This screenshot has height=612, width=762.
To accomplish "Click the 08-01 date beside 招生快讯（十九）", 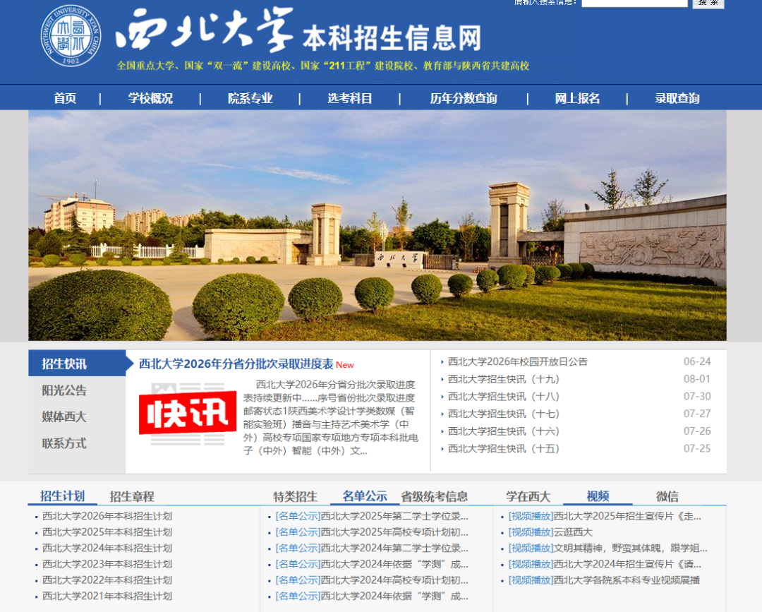I will click(697, 379).
